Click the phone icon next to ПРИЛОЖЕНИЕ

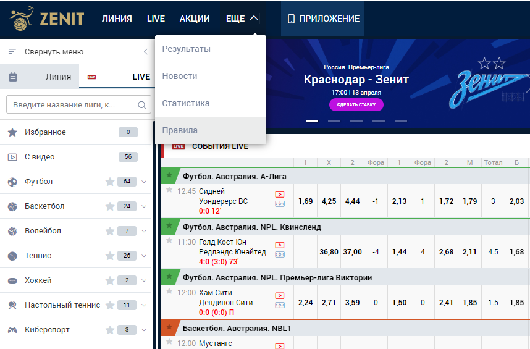click(x=291, y=19)
